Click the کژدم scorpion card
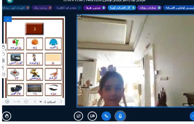The width and height of the screenshot is (194, 124). (53, 74)
